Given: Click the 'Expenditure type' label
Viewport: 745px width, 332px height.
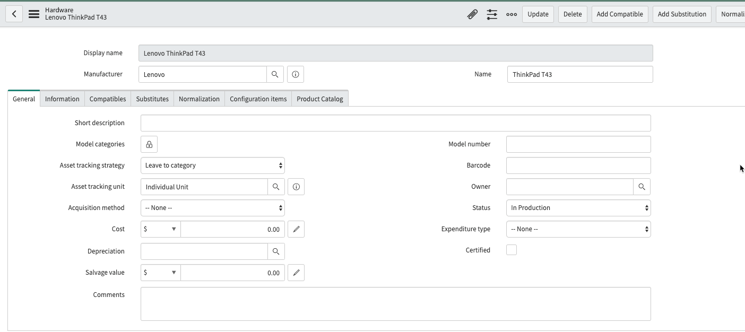Looking at the screenshot, I should pos(466,229).
